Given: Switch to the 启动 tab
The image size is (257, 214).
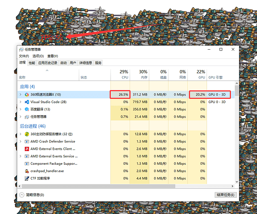Looking at the screenshot, I should (63, 63).
